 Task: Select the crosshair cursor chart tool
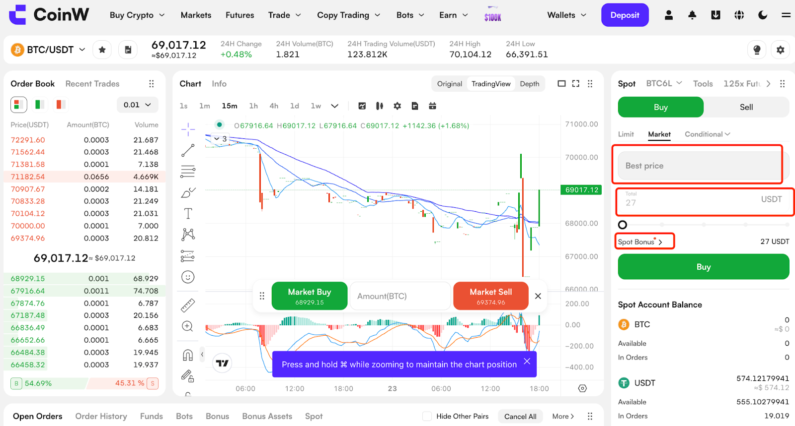click(x=188, y=130)
